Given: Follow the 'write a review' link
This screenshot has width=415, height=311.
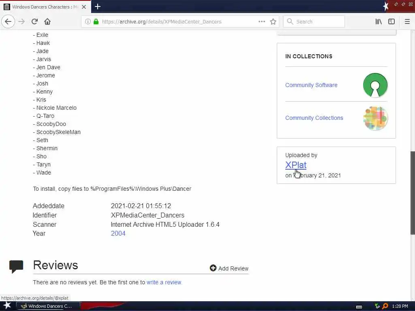Looking at the screenshot, I should [x=164, y=282].
